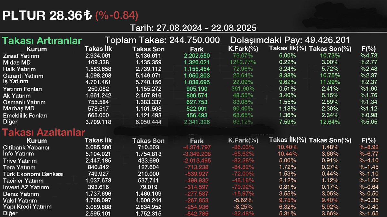Image resolution: width=387 pixels, height=217 pixels.
Task: Select the Yatırım Fonları row name
Action: coord(22,89)
